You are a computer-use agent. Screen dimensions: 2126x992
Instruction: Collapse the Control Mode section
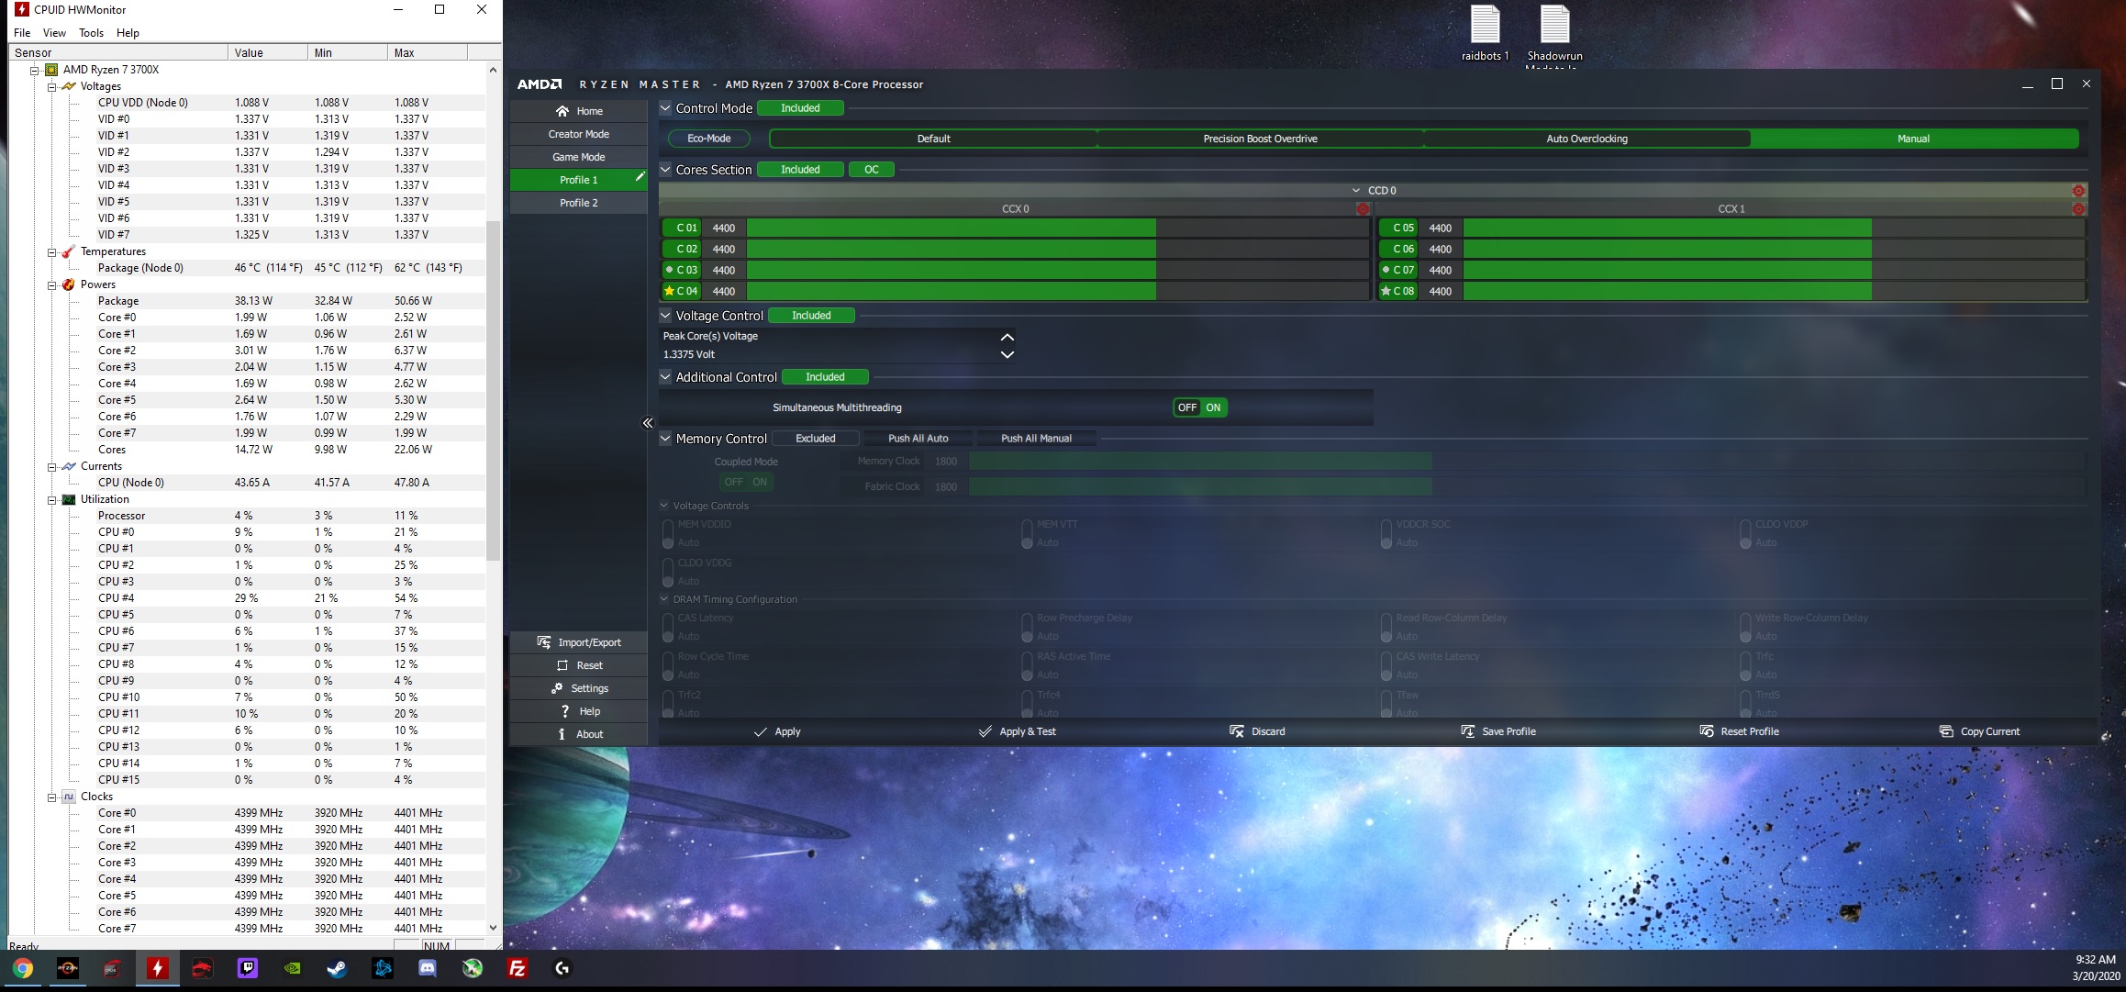666,108
